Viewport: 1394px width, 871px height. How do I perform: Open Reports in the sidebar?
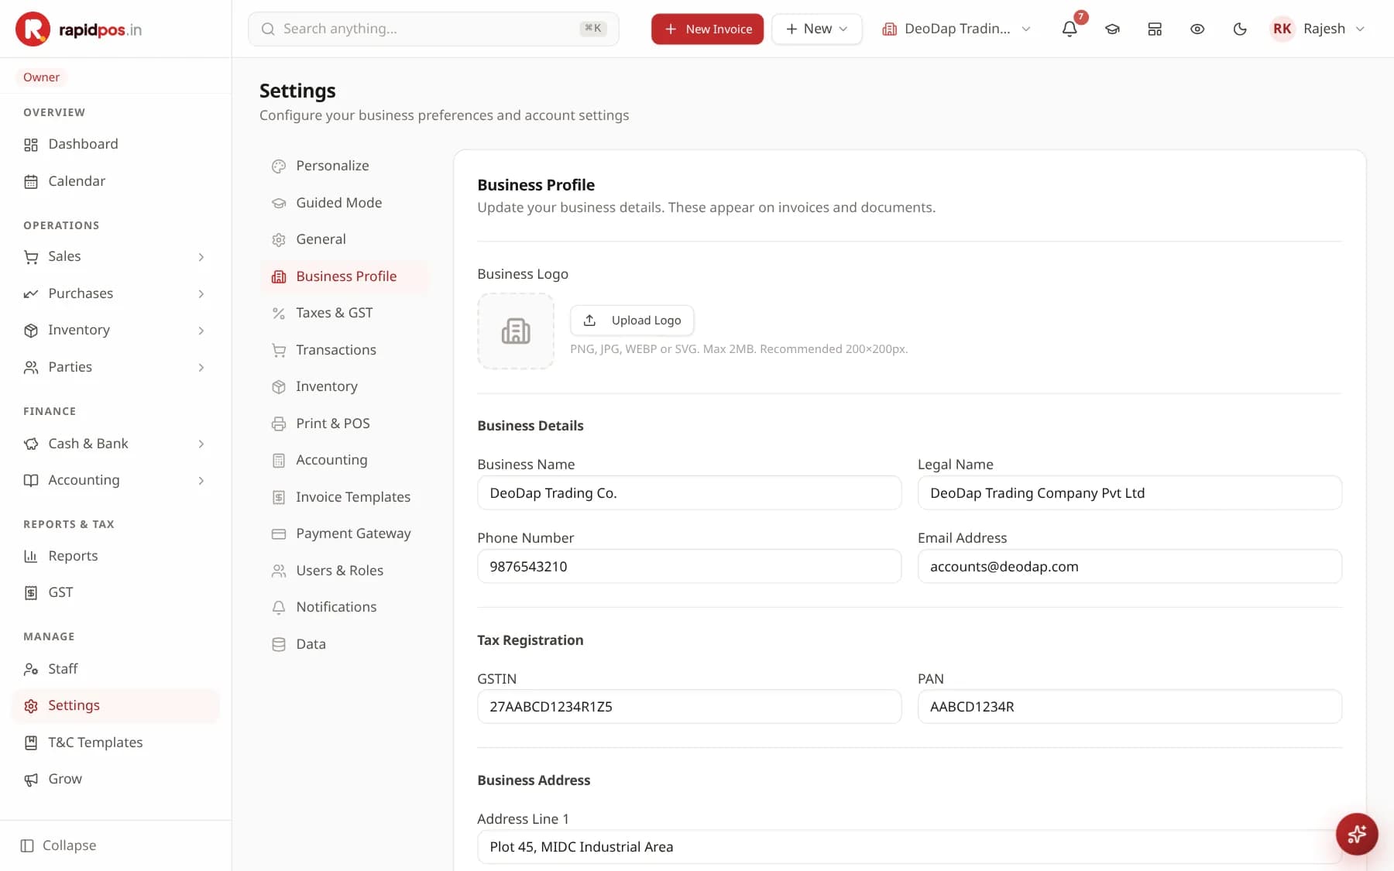[116, 556]
